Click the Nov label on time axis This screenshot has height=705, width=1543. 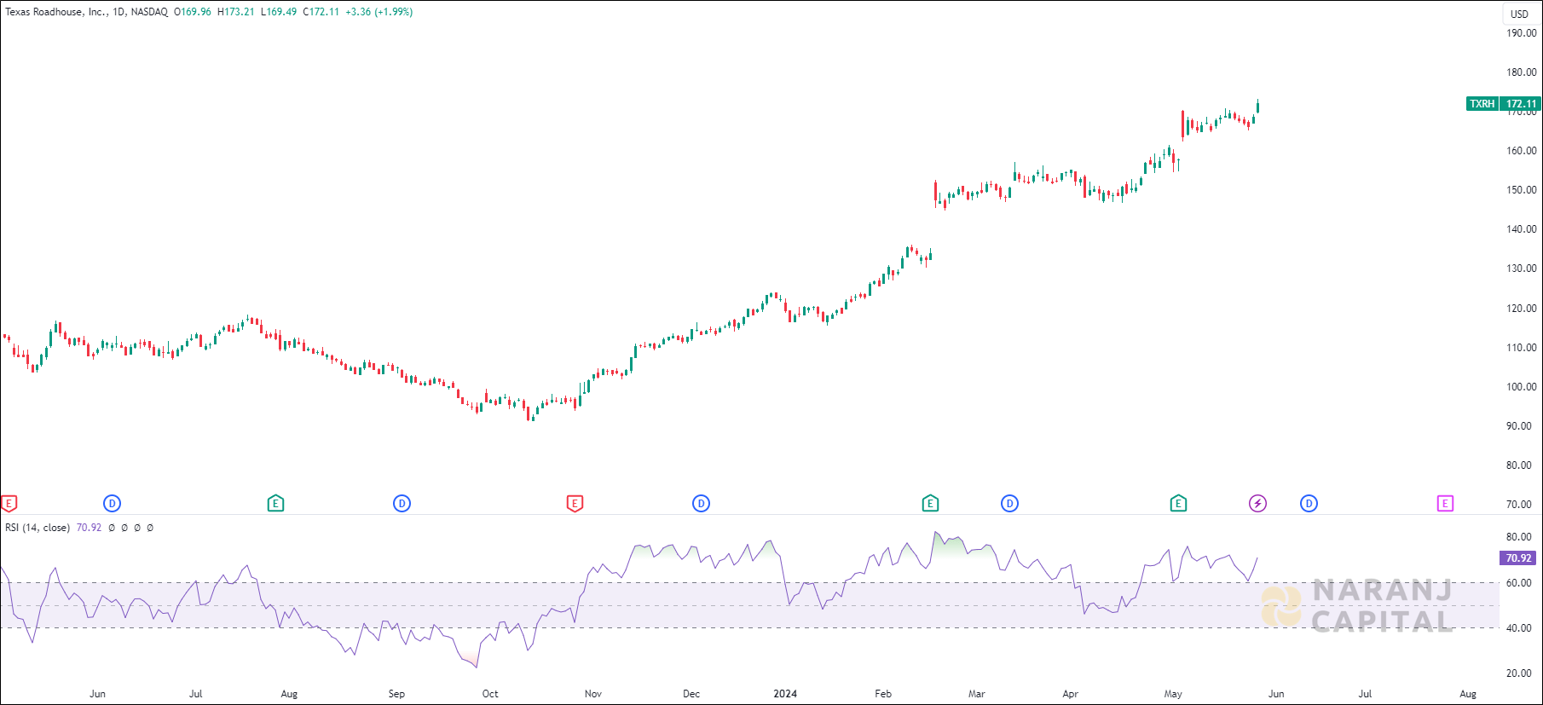(593, 694)
